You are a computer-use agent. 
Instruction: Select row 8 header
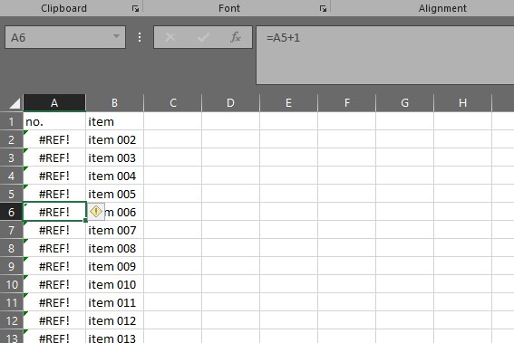(11, 248)
